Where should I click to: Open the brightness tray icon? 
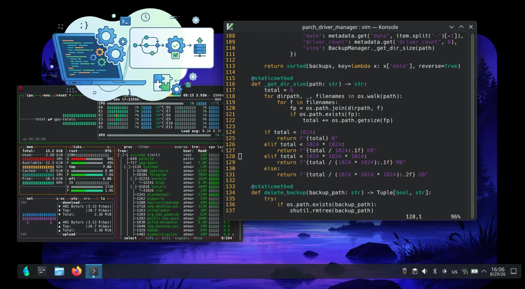click(x=445, y=271)
